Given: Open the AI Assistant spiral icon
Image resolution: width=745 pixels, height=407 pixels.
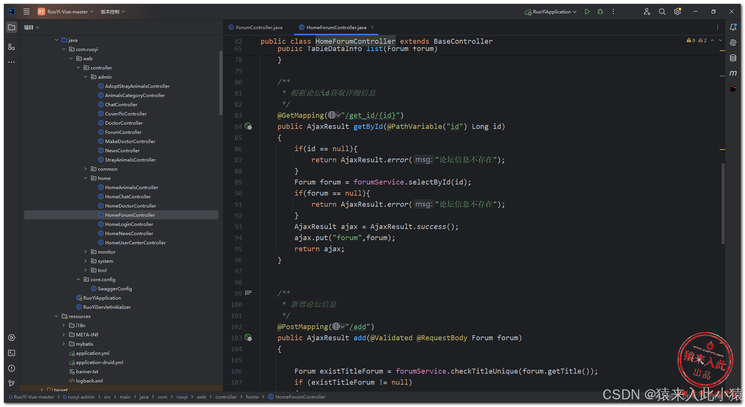Looking at the screenshot, I should pyautogui.click(x=733, y=43).
